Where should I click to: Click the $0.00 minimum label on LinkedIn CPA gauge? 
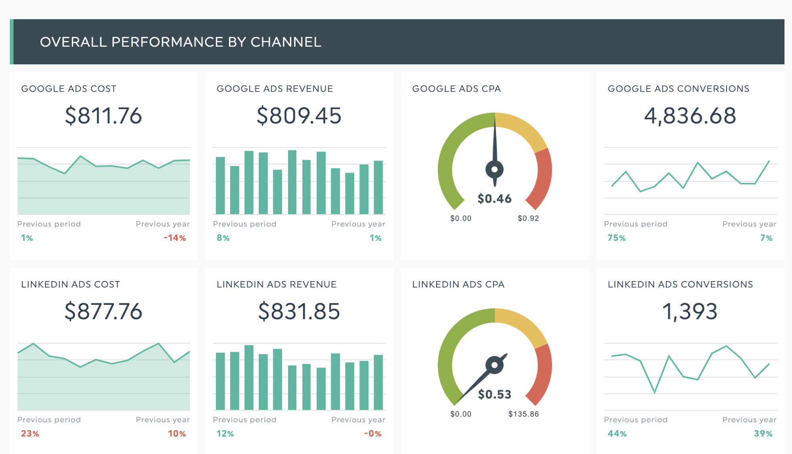461,414
